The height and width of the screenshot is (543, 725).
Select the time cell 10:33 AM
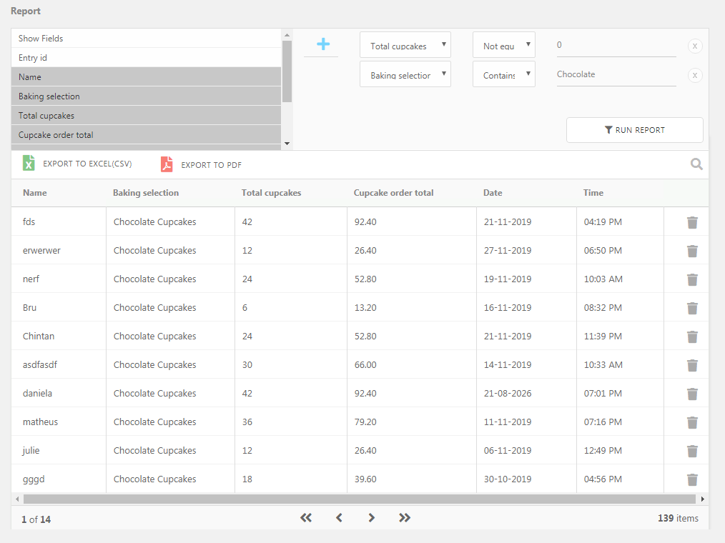click(x=603, y=364)
